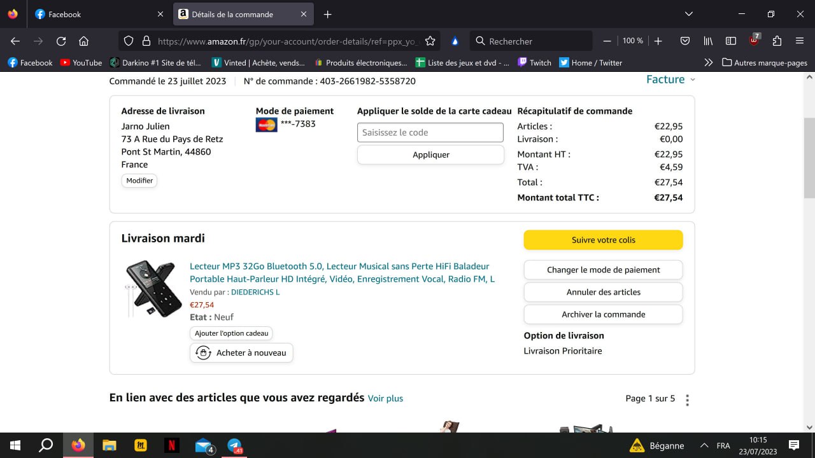815x458 pixels.
Task: Open Telegram from the taskbar
Action: coord(234,445)
